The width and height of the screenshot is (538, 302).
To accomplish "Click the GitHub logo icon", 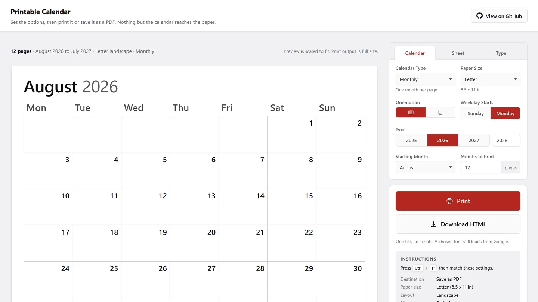I will tap(479, 16).
